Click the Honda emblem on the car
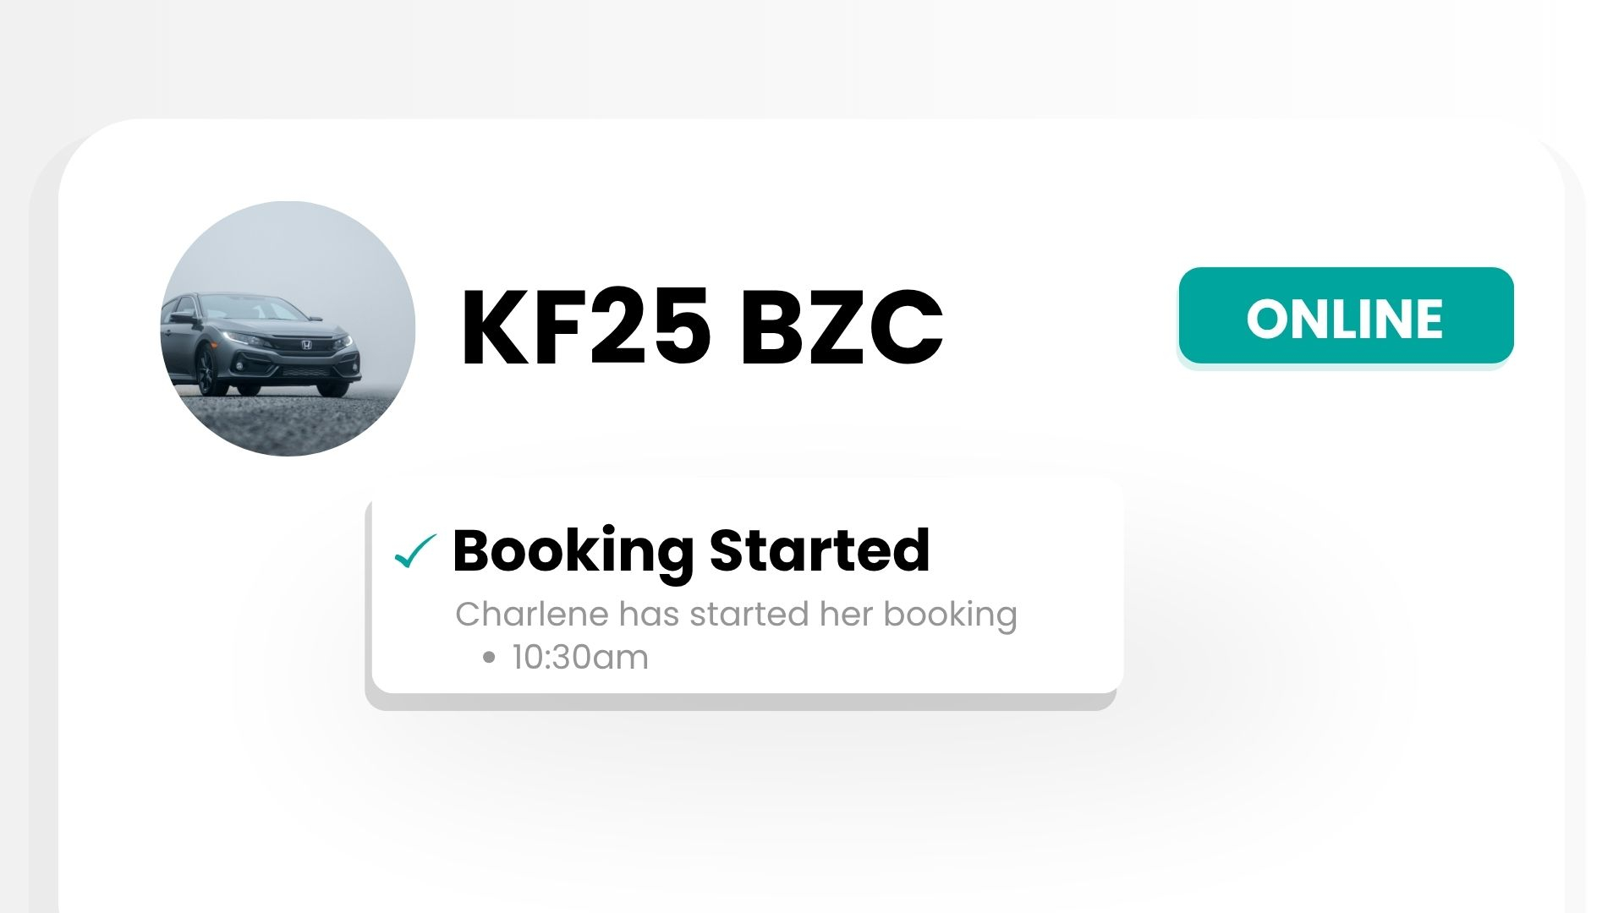Image resolution: width=1624 pixels, height=913 pixels. (x=306, y=345)
